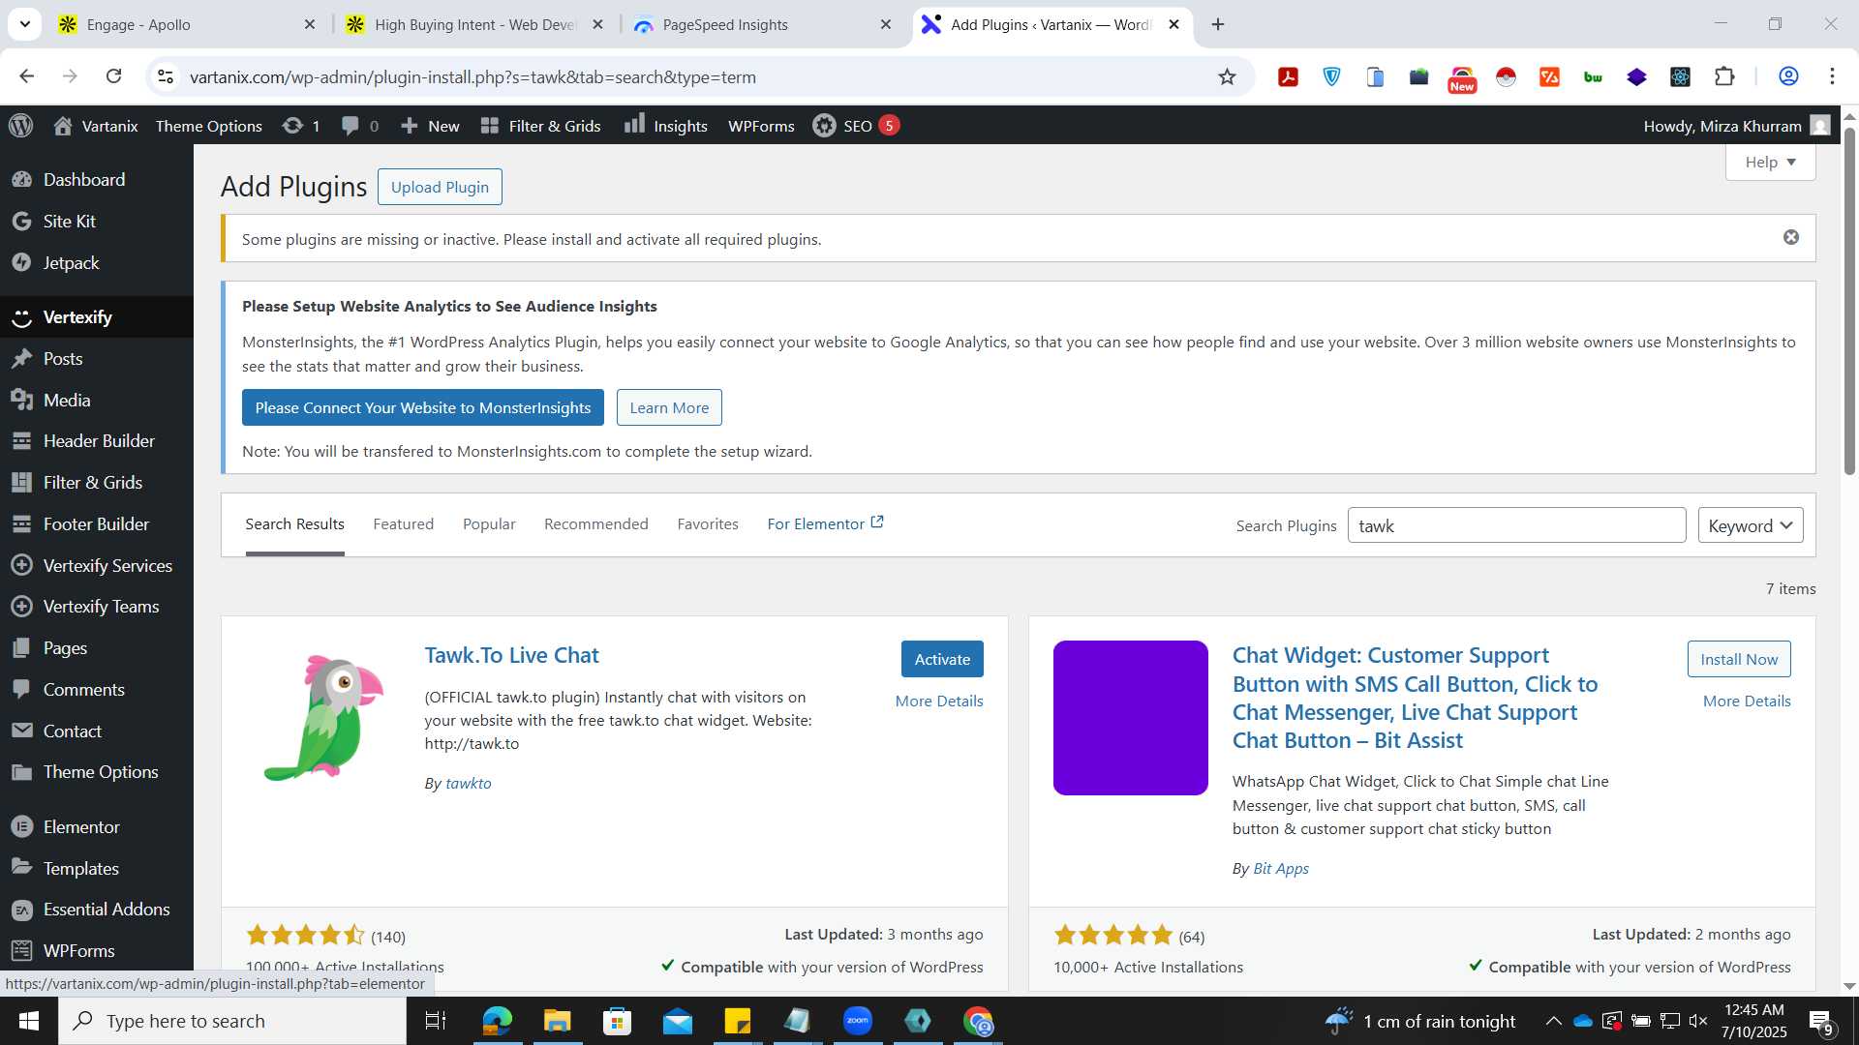Open Header Builder in sidebar
Image resolution: width=1859 pixels, height=1045 pixels.
pyautogui.click(x=97, y=440)
